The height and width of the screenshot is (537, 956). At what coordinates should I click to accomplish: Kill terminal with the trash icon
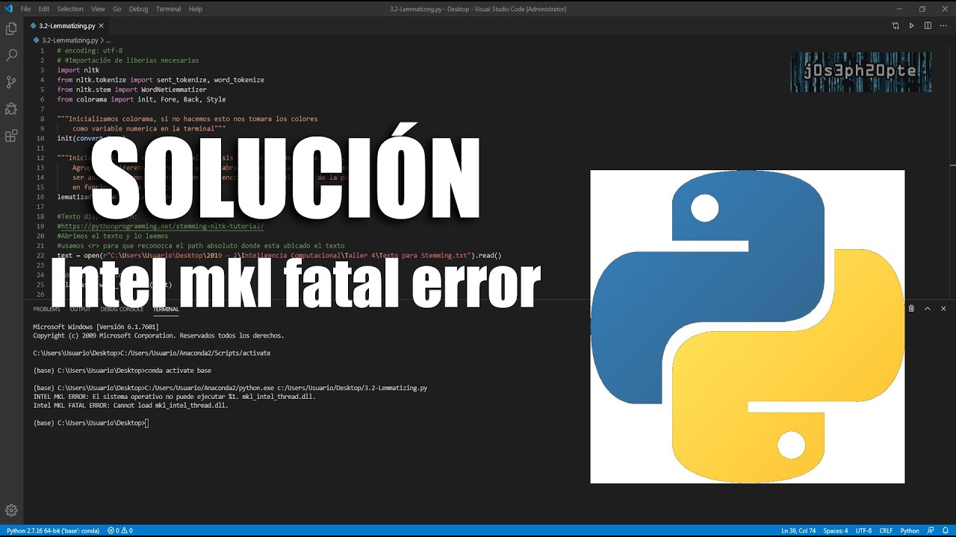pyautogui.click(x=911, y=309)
